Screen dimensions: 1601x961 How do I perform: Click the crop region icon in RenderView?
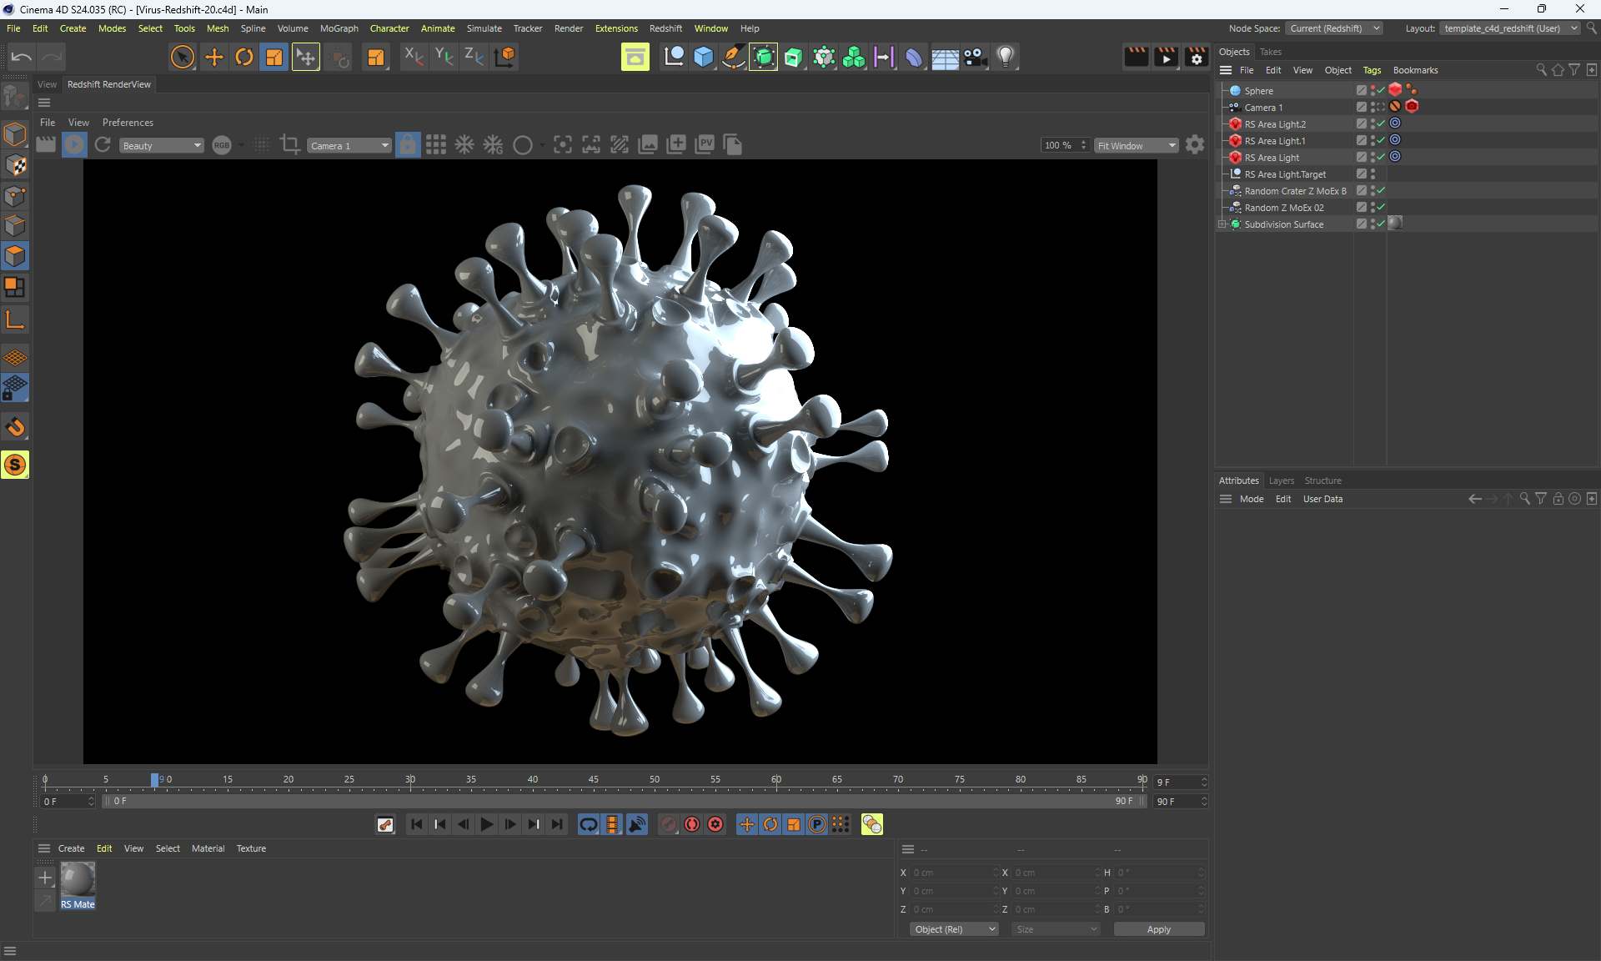(289, 144)
